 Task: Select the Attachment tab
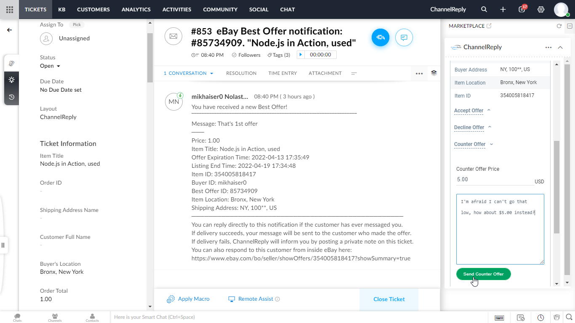pyautogui.click(x=325, y=73)
